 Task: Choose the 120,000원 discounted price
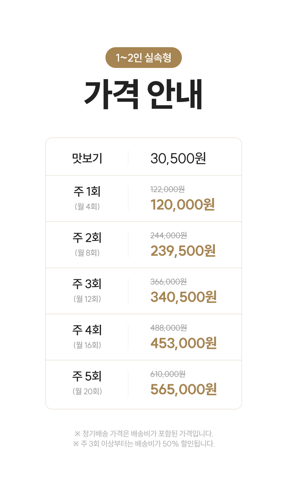pos(183,204)
